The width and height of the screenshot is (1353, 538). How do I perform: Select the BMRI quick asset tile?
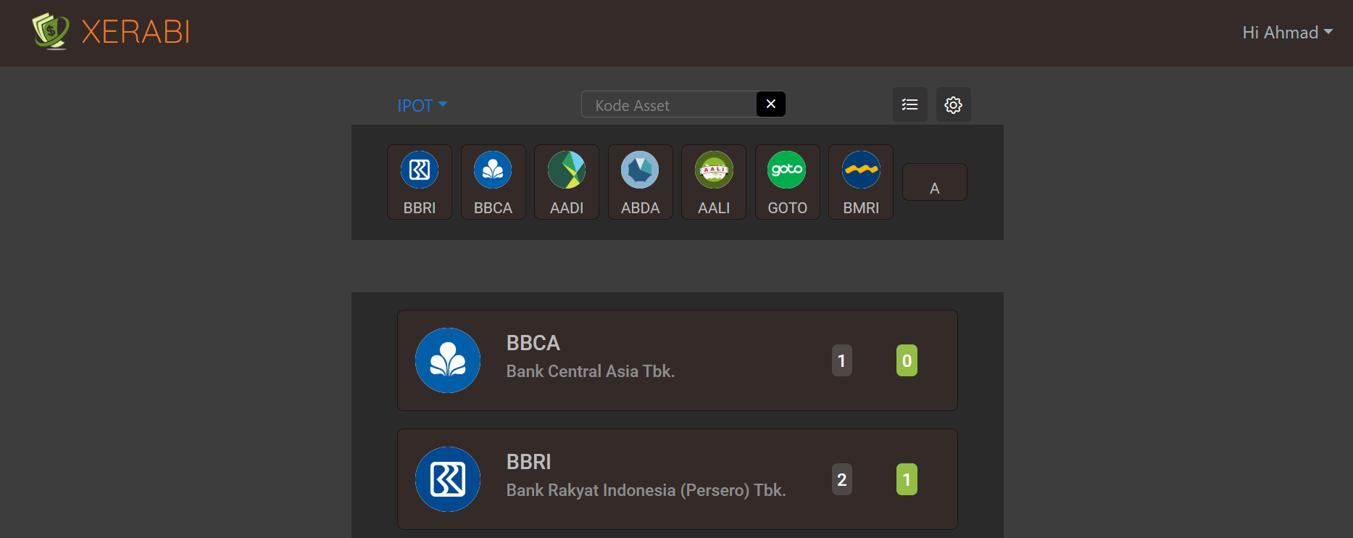tap(861, 182)
